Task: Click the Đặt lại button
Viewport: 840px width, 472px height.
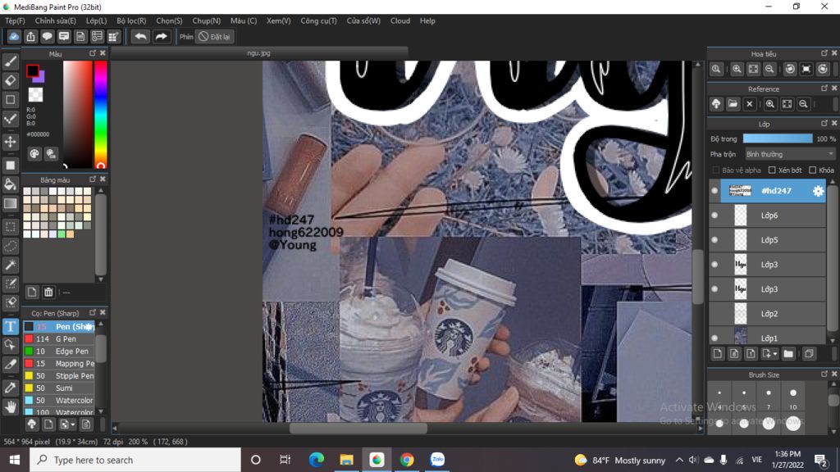Action: 214,36
